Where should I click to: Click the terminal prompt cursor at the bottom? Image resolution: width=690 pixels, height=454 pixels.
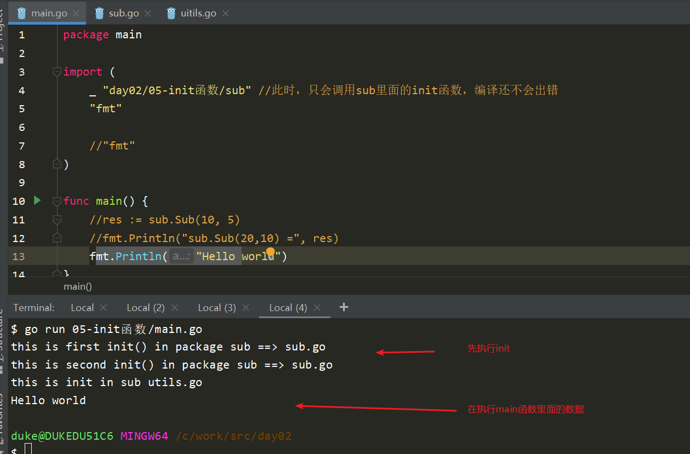pyautogui.click(x=28, y=450)
